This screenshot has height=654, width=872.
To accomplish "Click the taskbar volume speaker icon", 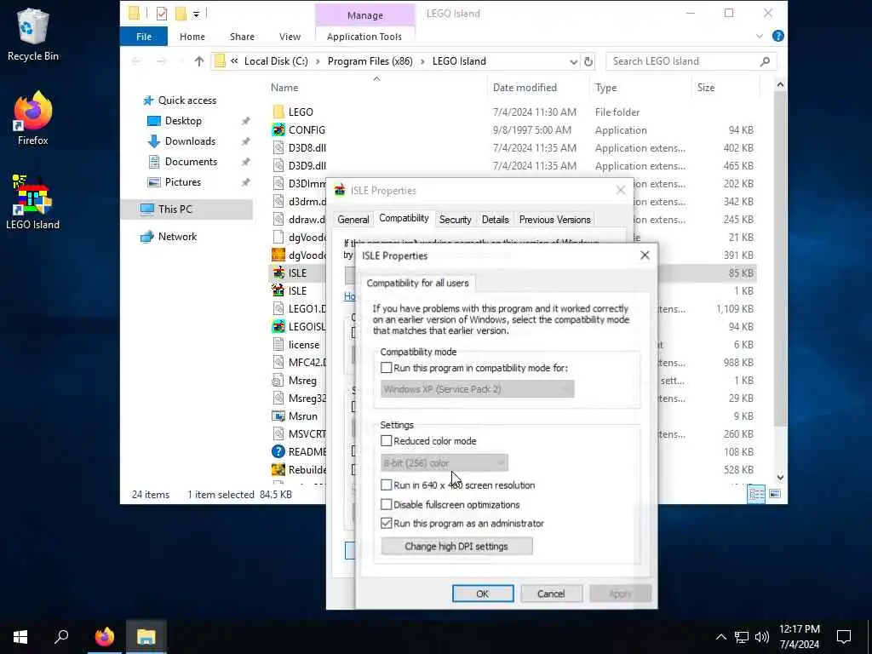I will coord(762,637).
